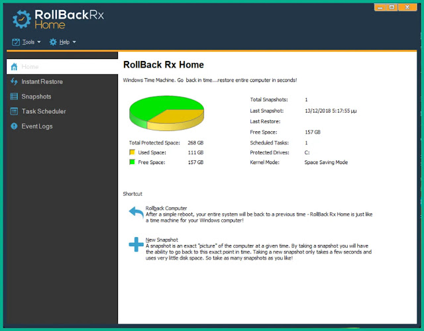Open the Help menu
Viewport: 424px width, 331px height.
[62, 42]
